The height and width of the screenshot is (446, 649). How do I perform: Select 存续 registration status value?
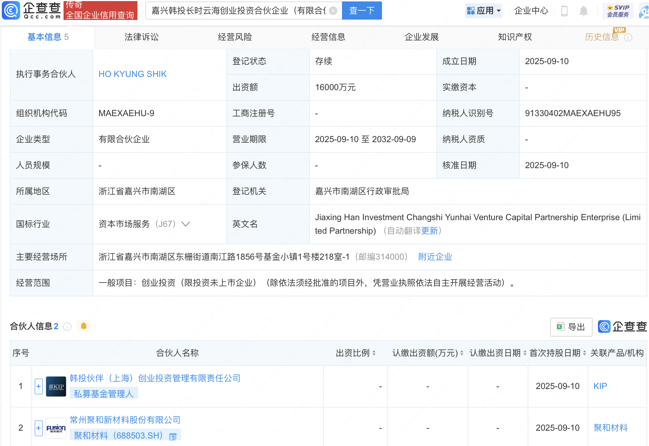[323, 61]
